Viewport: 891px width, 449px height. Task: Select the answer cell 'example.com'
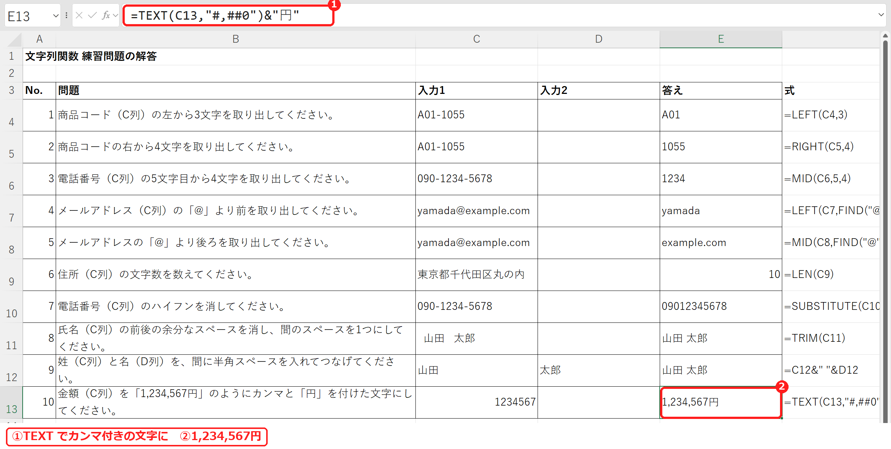(721, 243)
